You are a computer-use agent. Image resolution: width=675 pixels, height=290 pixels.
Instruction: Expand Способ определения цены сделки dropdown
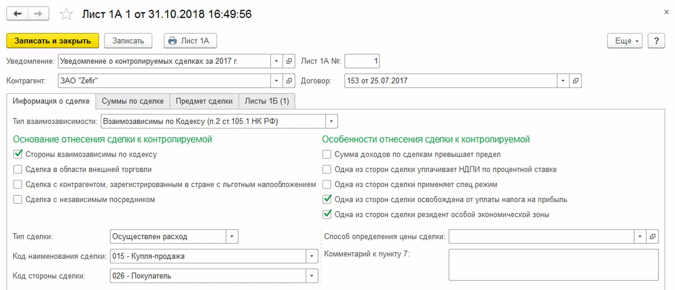click(x=640, y=237)
